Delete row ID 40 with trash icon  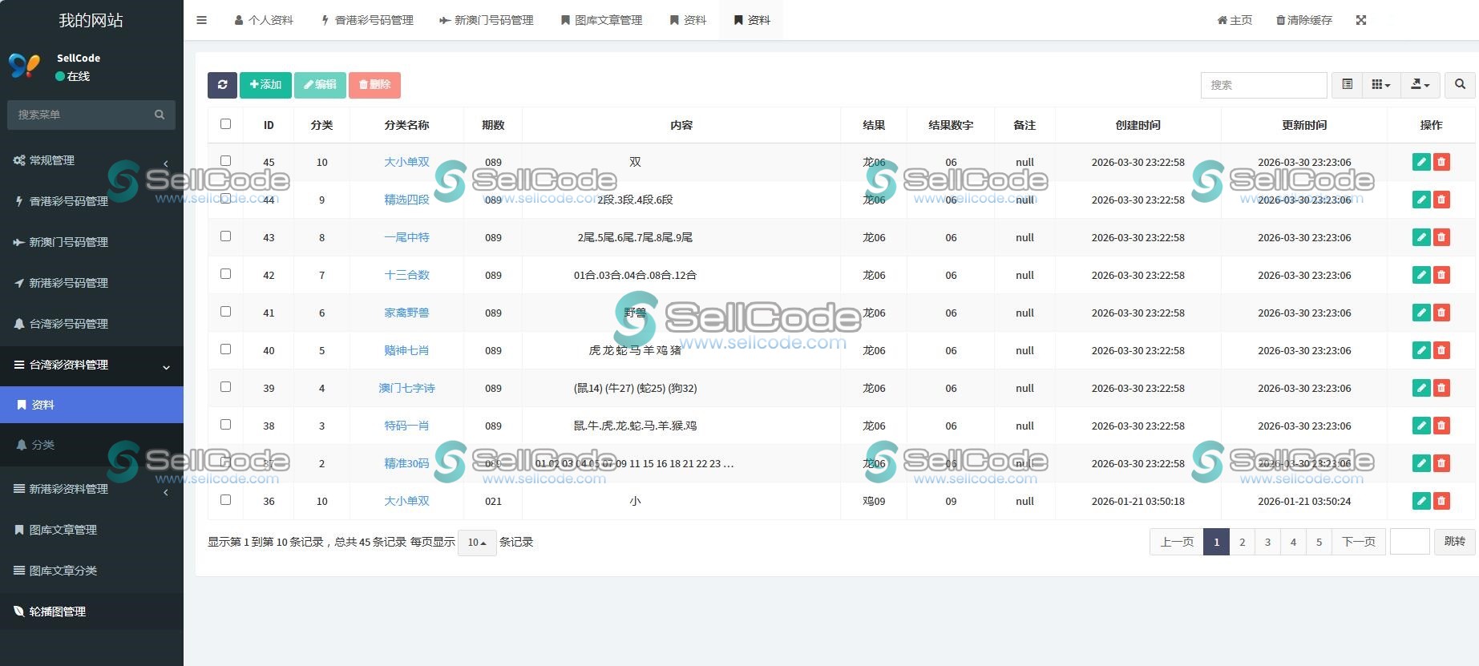click(1441, 350)
